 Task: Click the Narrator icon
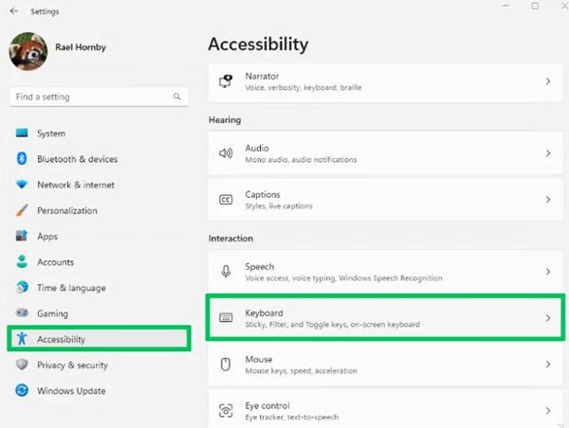(226, 81)
